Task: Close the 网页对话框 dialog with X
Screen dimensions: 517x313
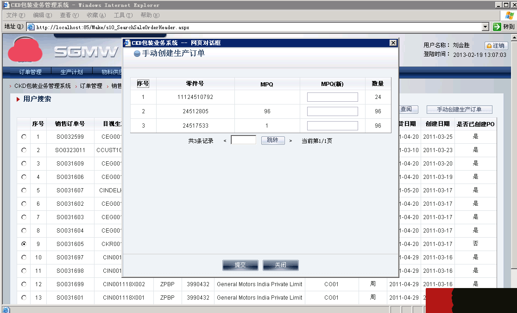Action: tap(393, 43)
